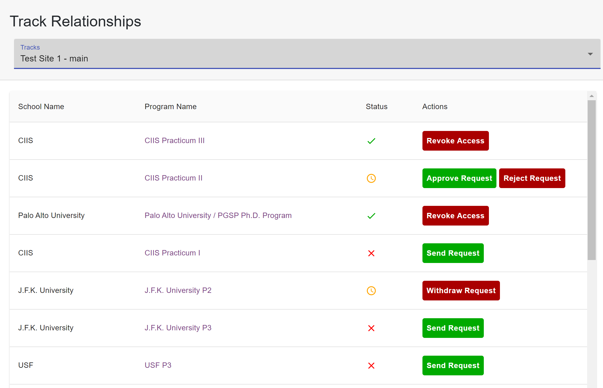Click the Track Relationships page heading
Image resolution: width=603 pixels, height=388 pixels.
[x=76, y=21]
